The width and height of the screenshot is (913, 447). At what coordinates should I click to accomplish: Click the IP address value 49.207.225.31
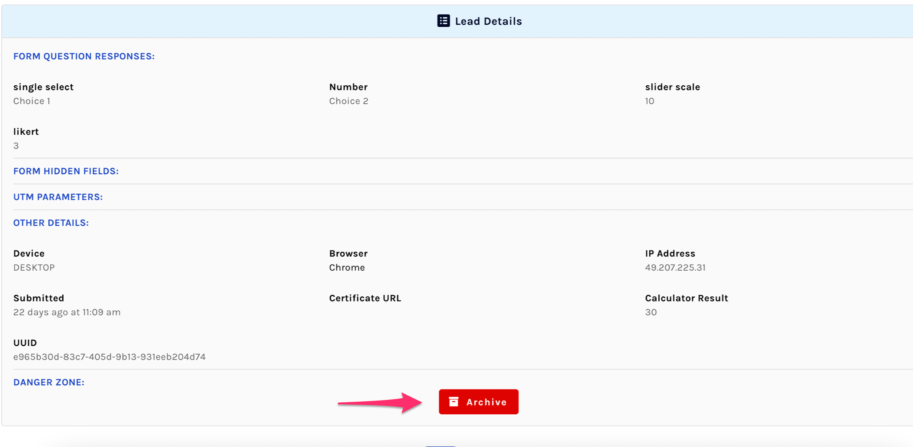(675, 268)
